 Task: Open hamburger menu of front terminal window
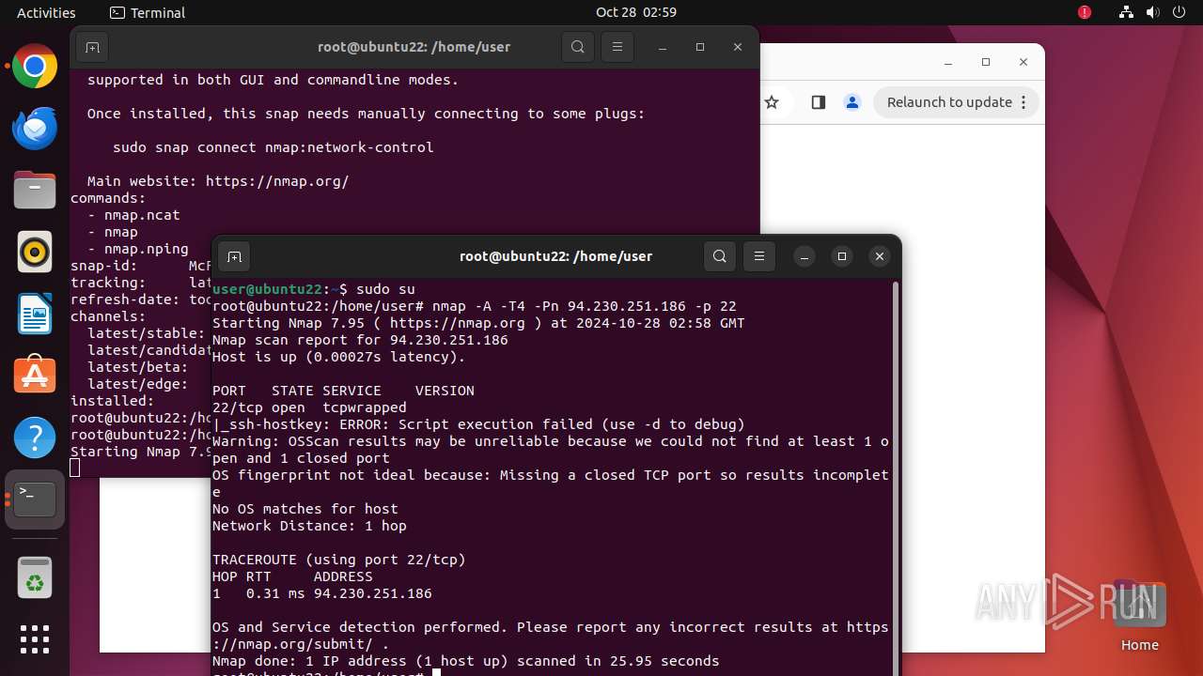click(x=759, y=256)
